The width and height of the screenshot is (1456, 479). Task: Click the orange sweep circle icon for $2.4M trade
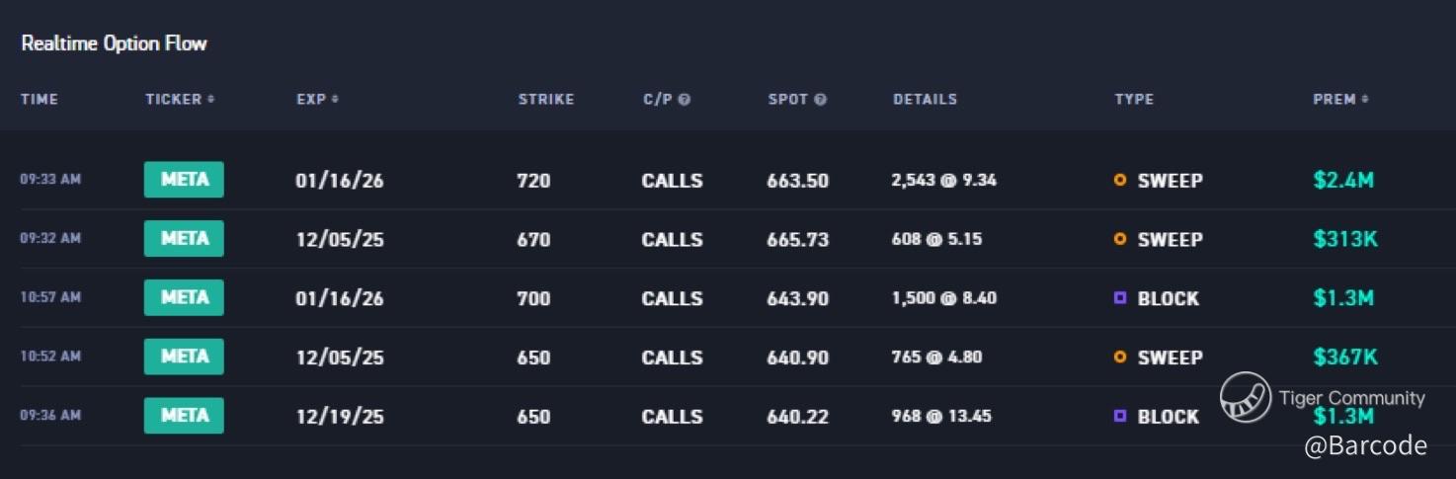[1120, 181]
